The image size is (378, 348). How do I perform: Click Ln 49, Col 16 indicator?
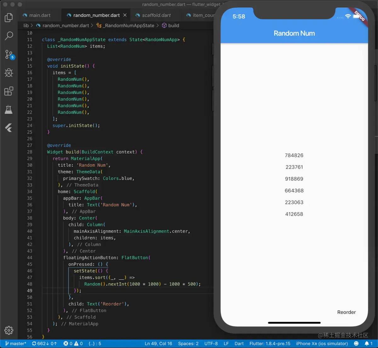click(x=158, y=344)
